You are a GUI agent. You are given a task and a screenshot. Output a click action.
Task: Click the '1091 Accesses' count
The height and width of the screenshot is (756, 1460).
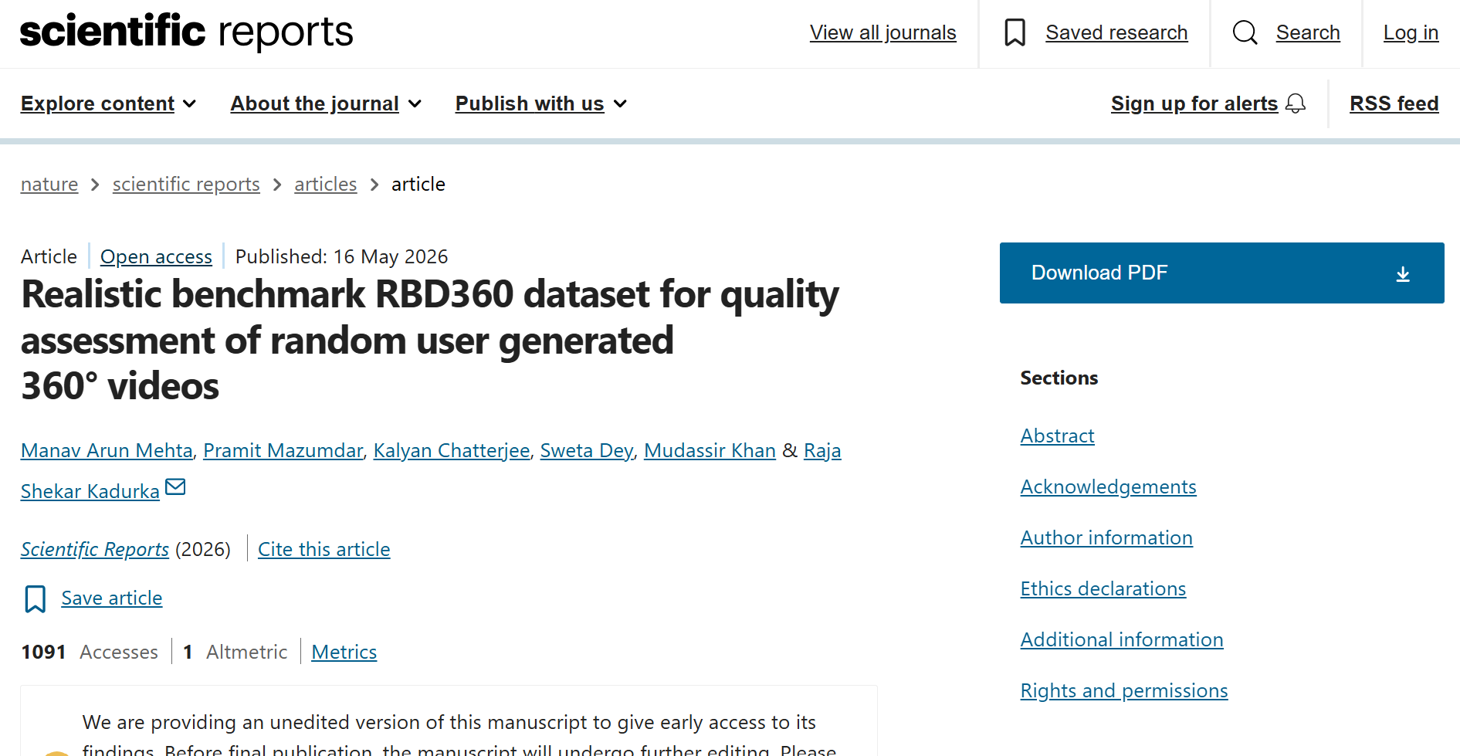tap(90, 652)
